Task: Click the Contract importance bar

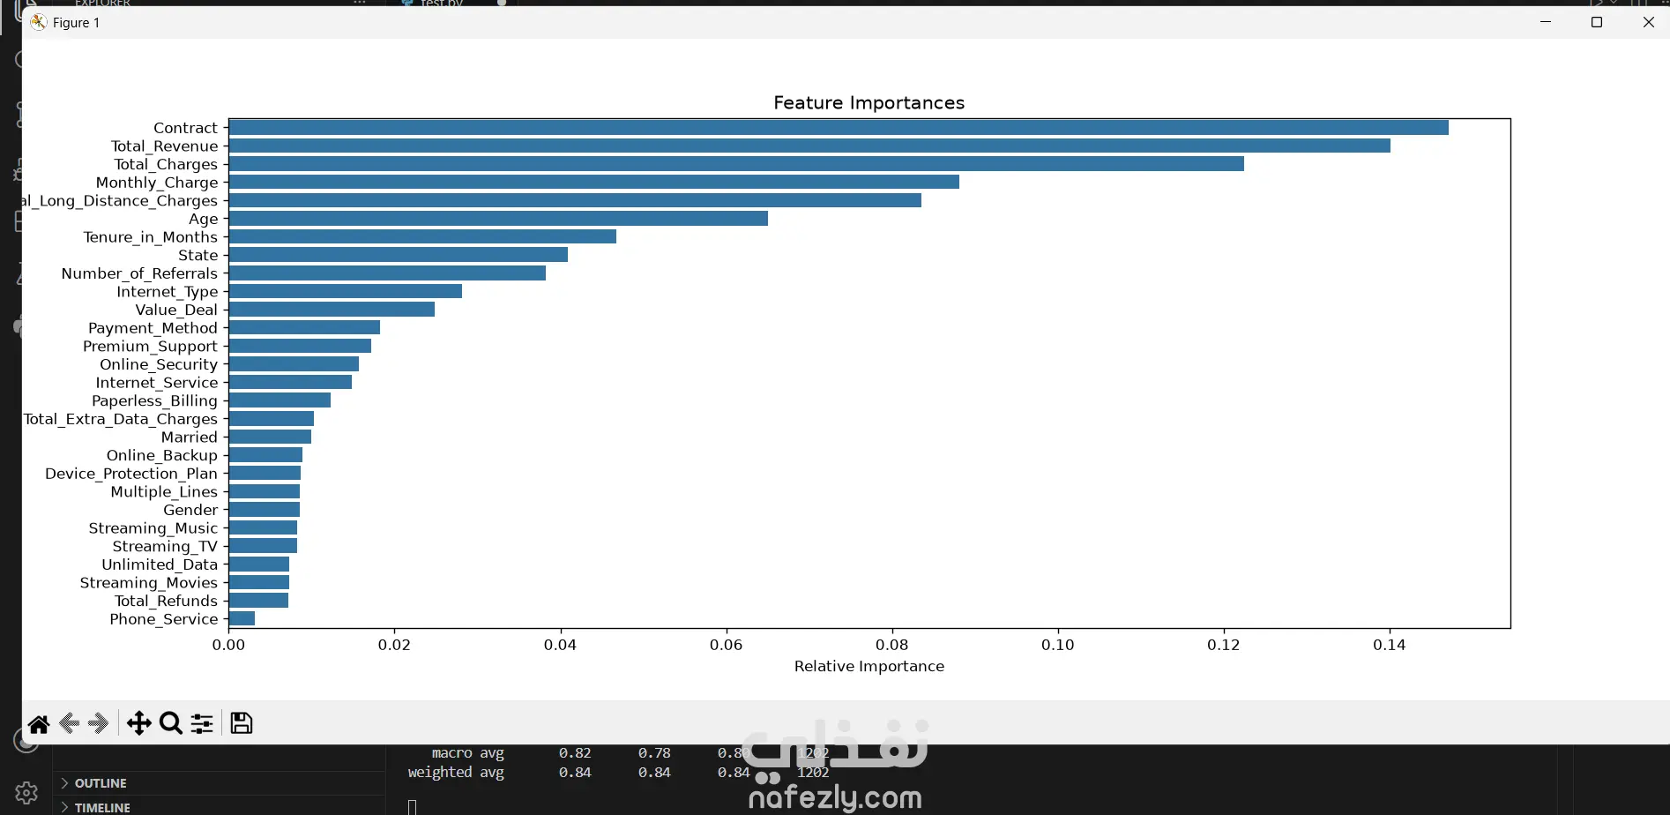Action: (x=839, y=127)
